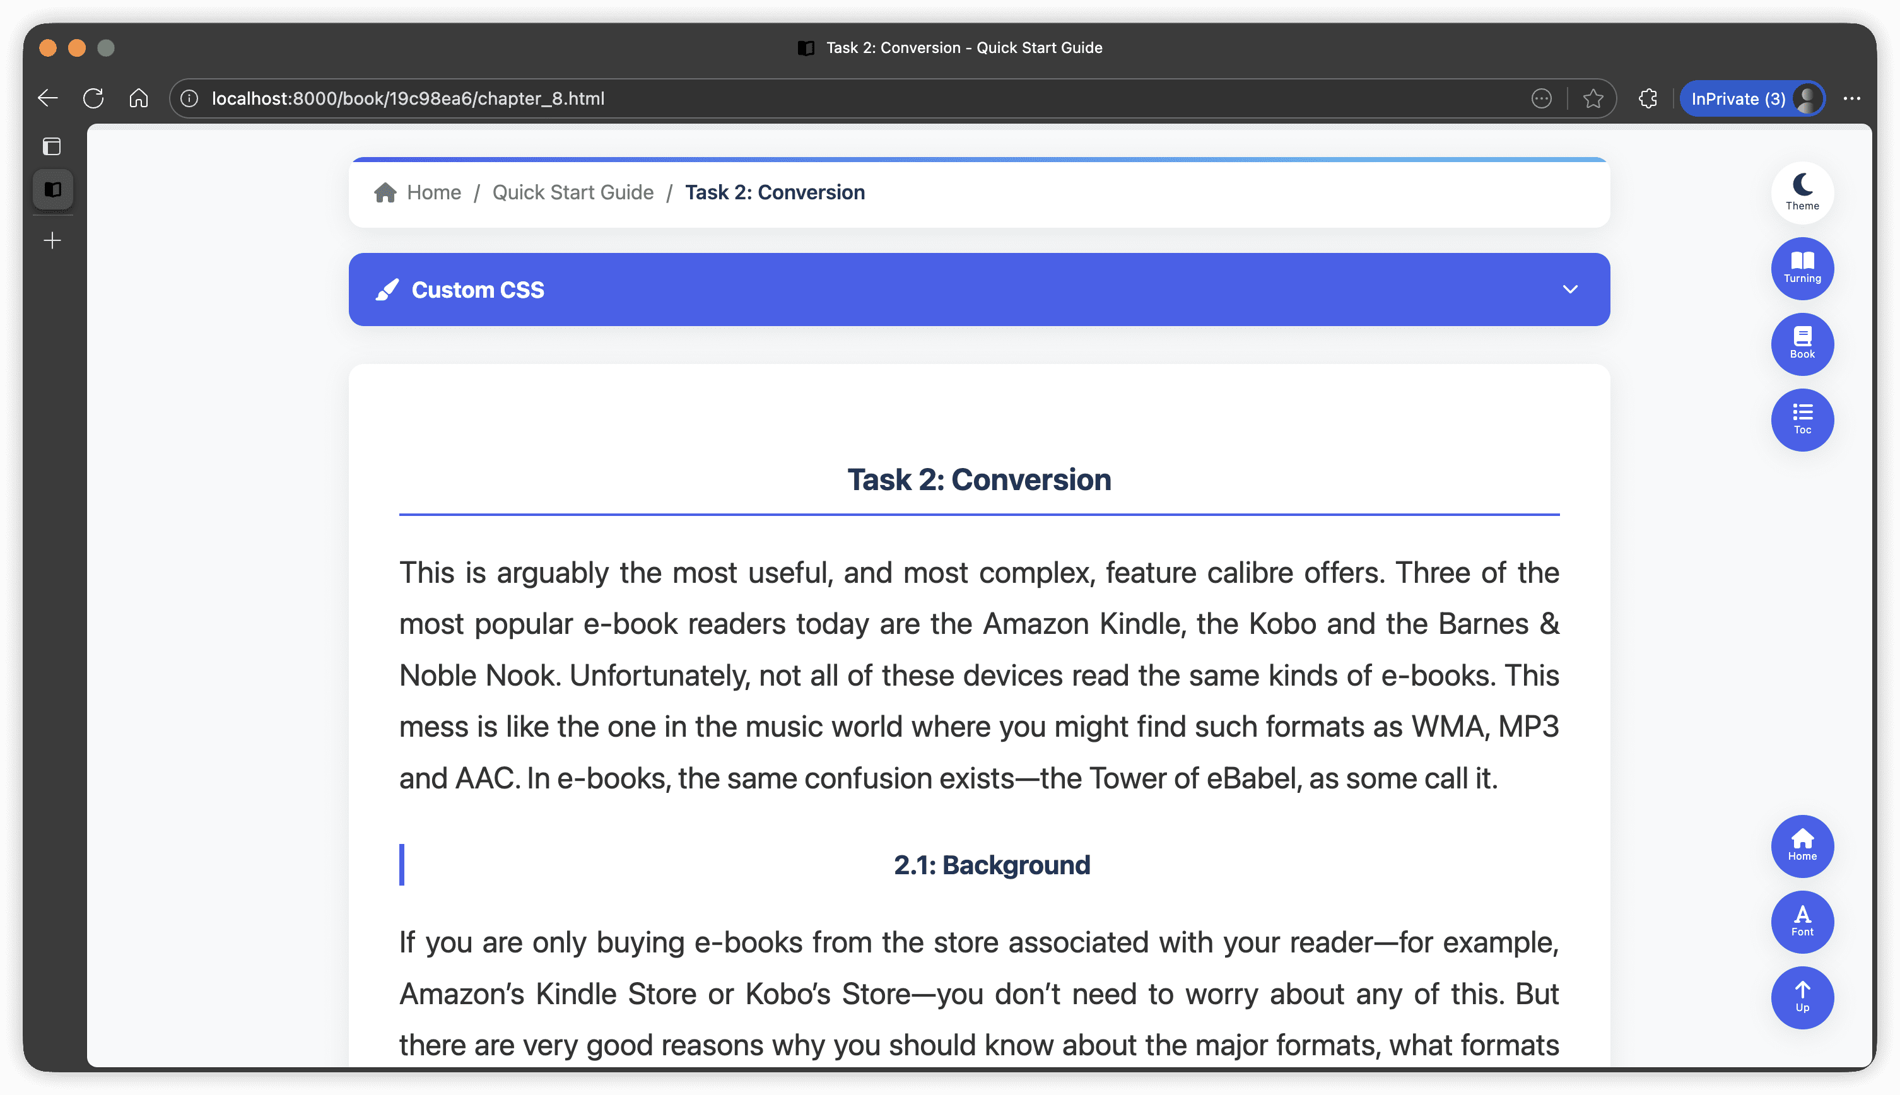
Task: Toggle the favorites star in address bar
Action: click(1593, 98)
